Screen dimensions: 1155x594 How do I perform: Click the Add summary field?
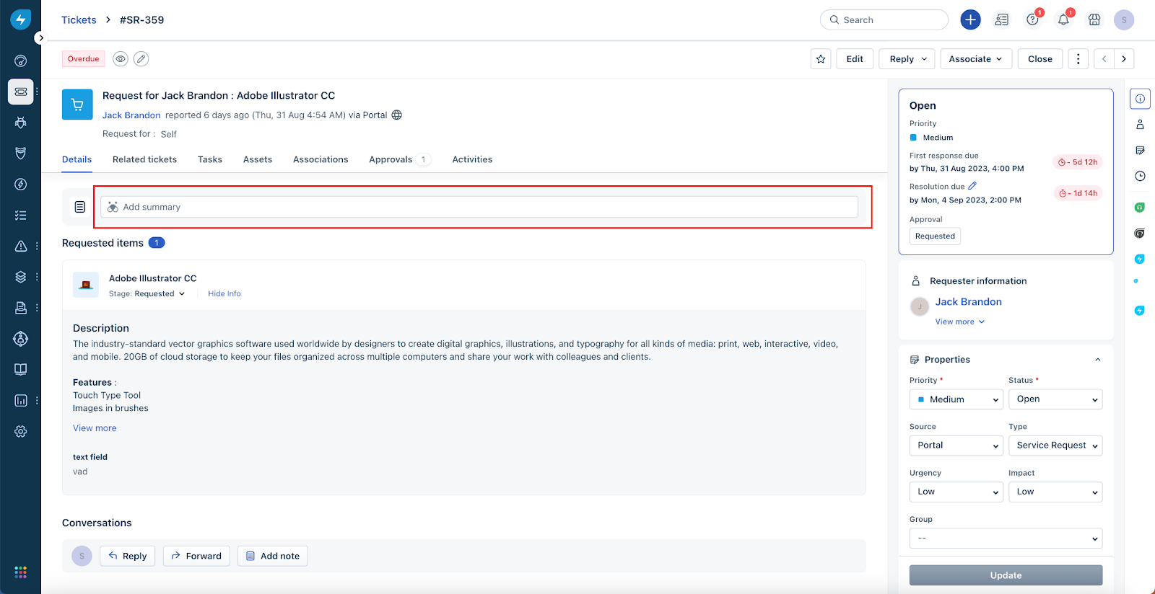[x=479, y=207]
